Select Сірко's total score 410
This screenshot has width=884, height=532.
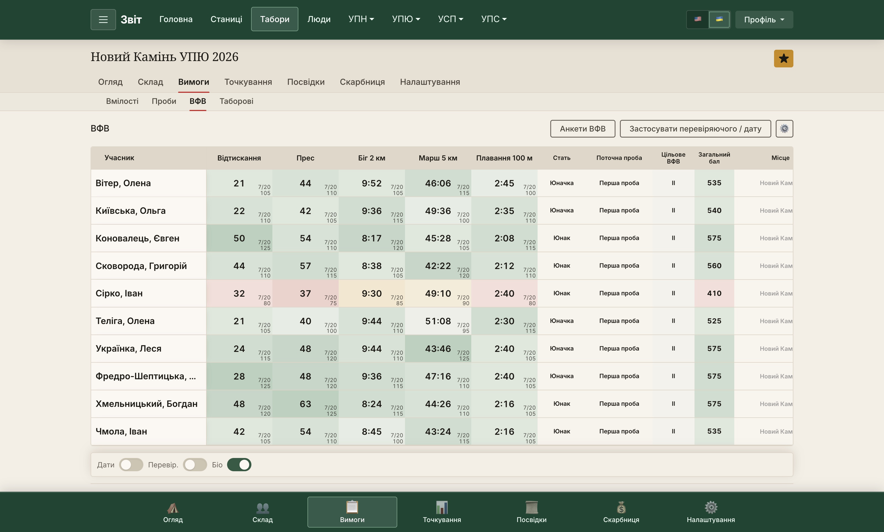714,293
